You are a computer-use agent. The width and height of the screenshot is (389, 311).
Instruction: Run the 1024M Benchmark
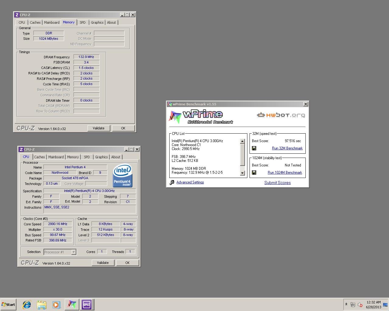285,173
